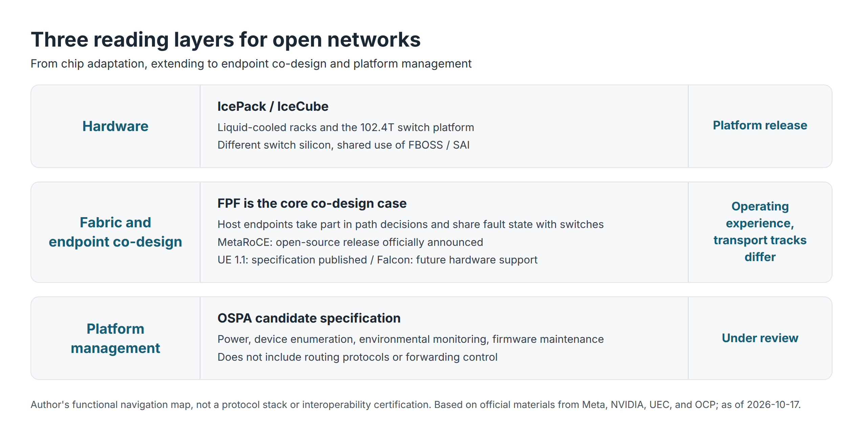Select the 'Under review' status
The width and height of the screenshot is (863, 434).
tap(760, 338)
